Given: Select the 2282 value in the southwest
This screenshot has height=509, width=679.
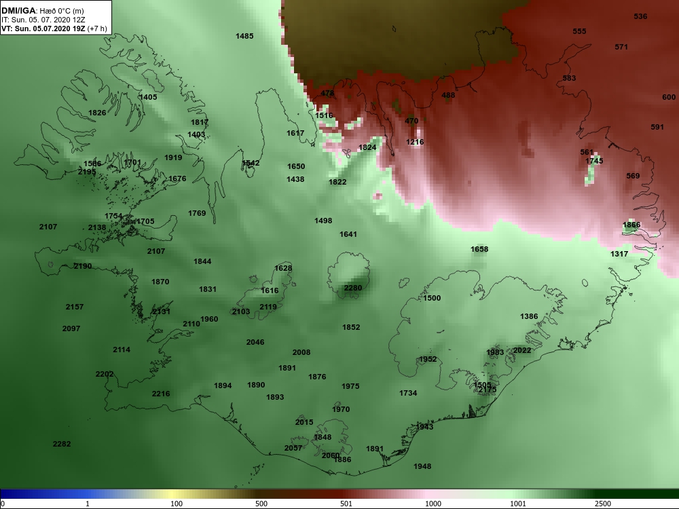Looking at the screenshot, I should coord(62,444).
